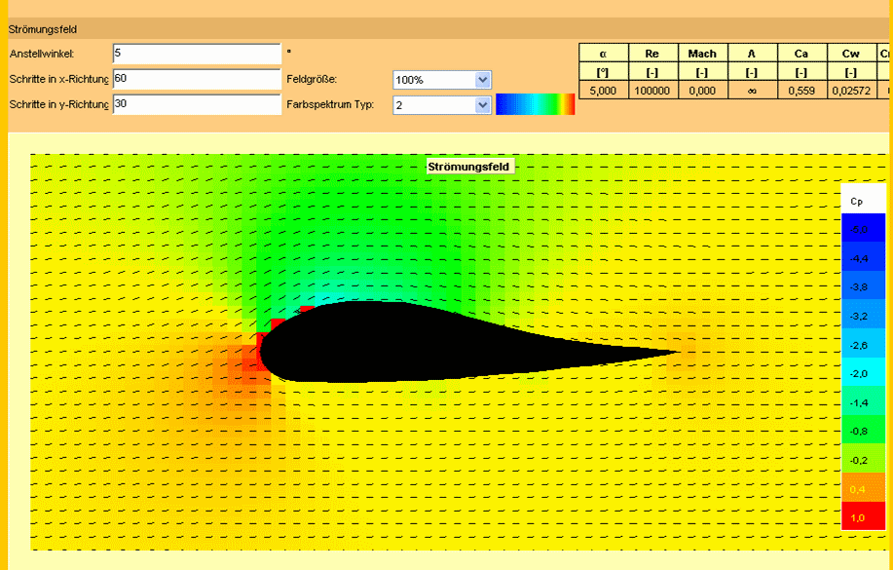
Task: Select the Schritte in y-Richtung field
Action: pyautogui.click(x=197, y=104)
